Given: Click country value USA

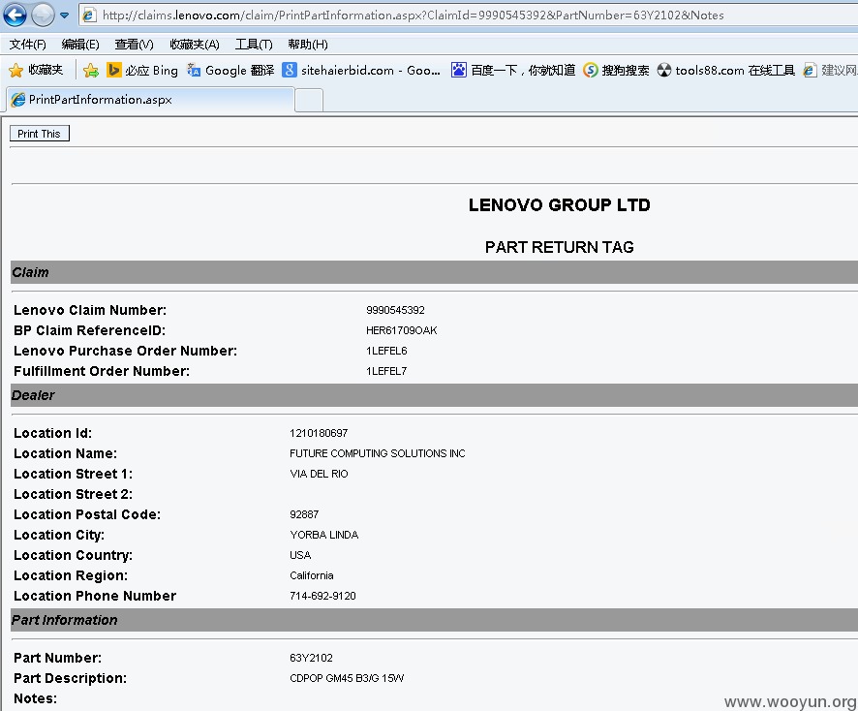Looking at the screenshot, I should point(300,555).
